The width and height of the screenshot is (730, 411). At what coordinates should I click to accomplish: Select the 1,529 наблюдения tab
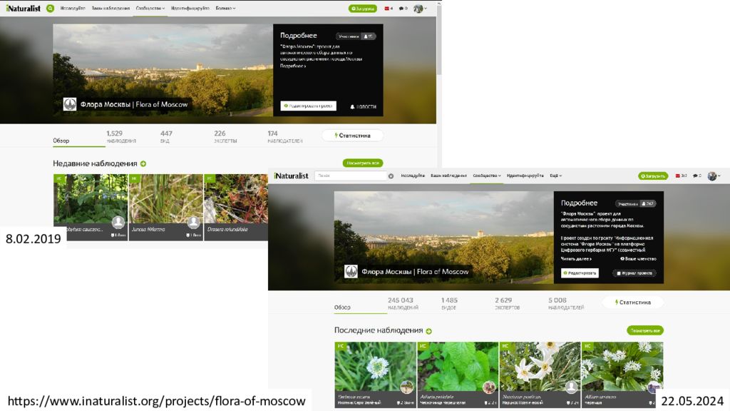pos(121,136)
